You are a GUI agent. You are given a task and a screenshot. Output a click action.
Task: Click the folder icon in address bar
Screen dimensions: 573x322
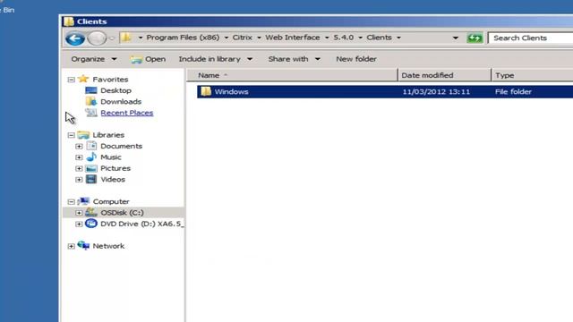pos(126,38)
